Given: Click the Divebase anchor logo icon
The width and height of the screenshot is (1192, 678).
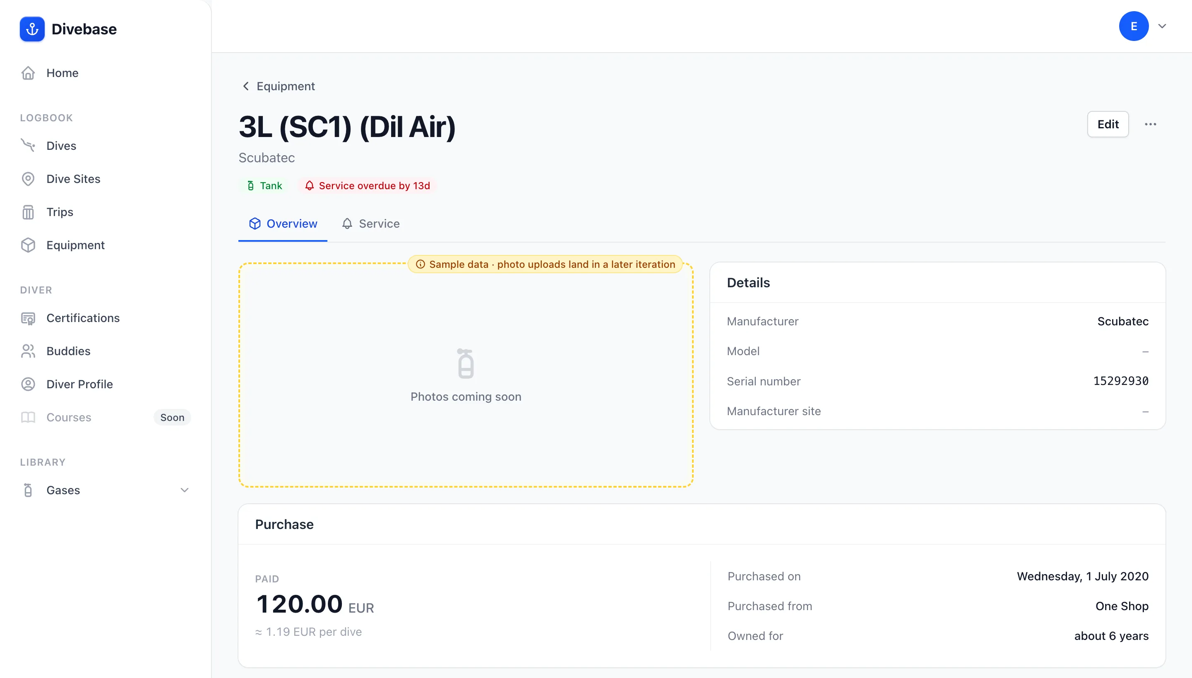Looking at the screenshot, I should 32,29.
